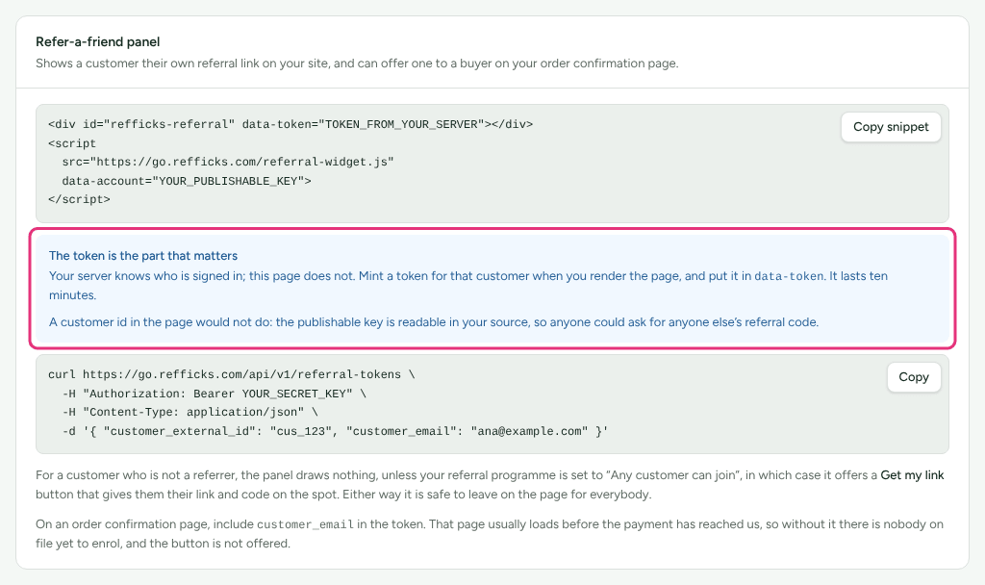Click the data-token inline code in notice
985x585 pixels.
[789, 276]
